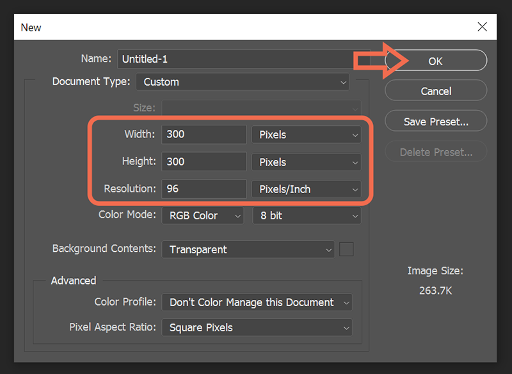This screenshot has width=512, height=374.
Task: Open the Background Contents dropdown
Action: pos(248,249)
